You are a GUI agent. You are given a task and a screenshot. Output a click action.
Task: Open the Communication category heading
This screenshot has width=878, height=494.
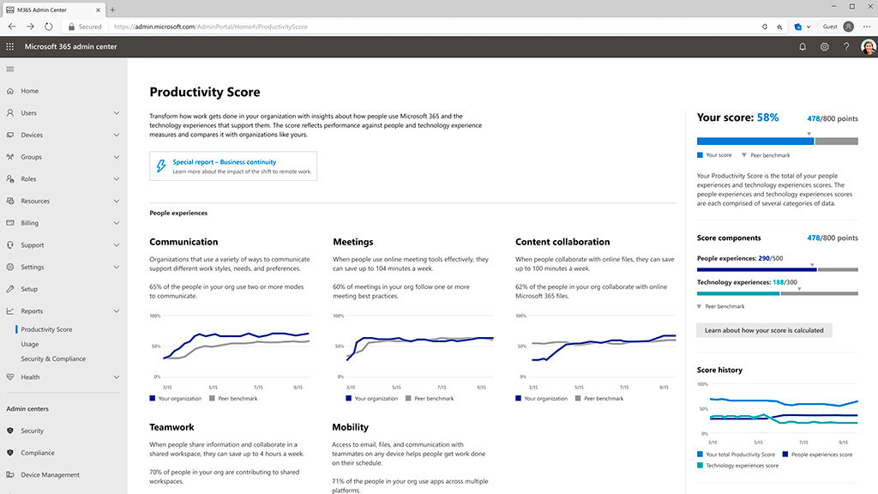tap(183, 242)
